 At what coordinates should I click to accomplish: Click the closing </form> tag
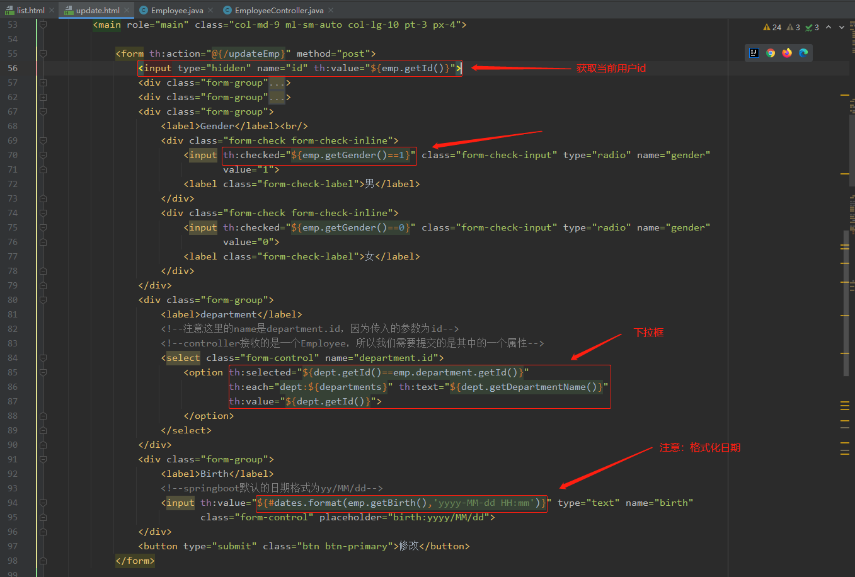[135, 561]
